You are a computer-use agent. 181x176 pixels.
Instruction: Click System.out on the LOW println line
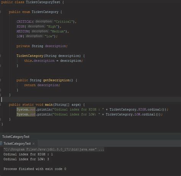click(26, 114)
